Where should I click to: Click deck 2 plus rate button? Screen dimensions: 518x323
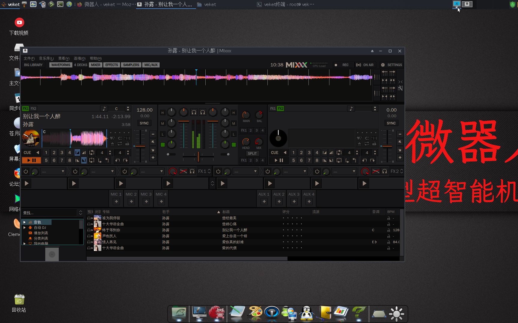point(400,158)
